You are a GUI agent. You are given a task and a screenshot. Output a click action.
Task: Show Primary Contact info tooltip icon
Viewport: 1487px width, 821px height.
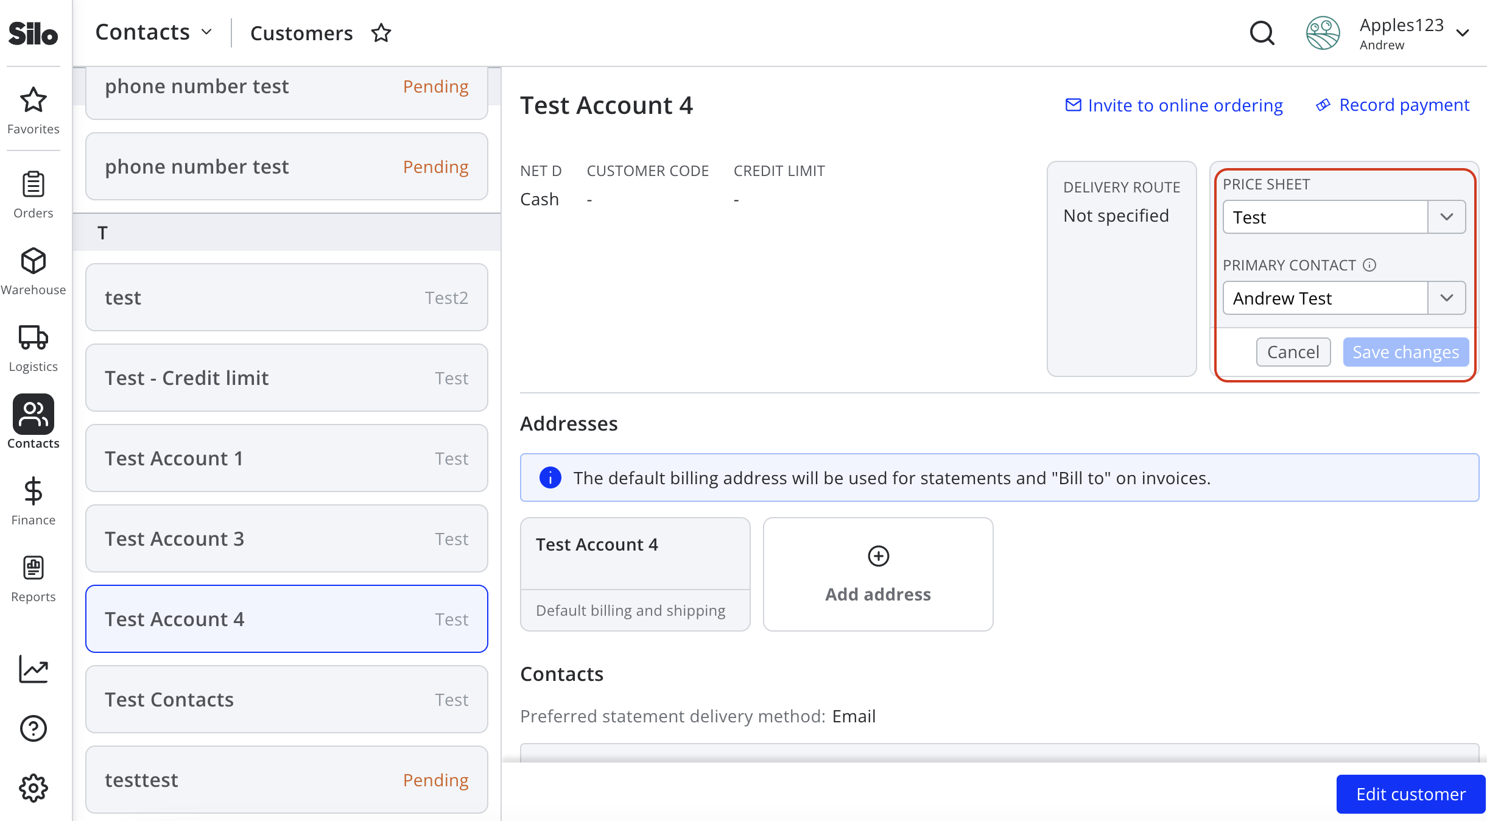pyautogui.click(x=1369, y=265)
